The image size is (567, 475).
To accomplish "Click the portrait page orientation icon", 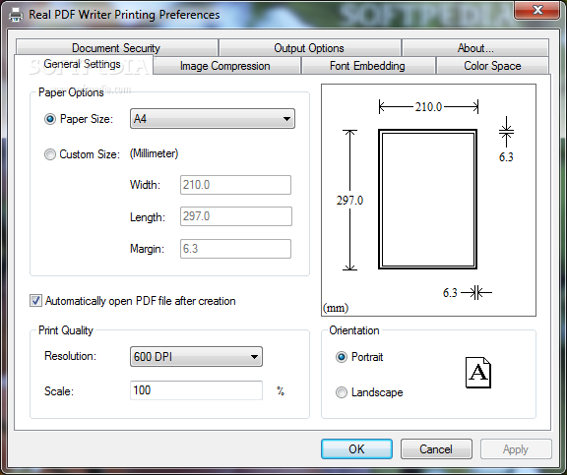I will click(x=478, y=373).
